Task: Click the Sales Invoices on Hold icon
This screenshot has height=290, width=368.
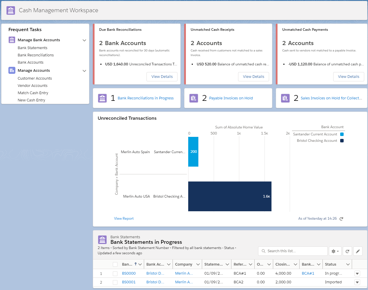Action: 285,98
